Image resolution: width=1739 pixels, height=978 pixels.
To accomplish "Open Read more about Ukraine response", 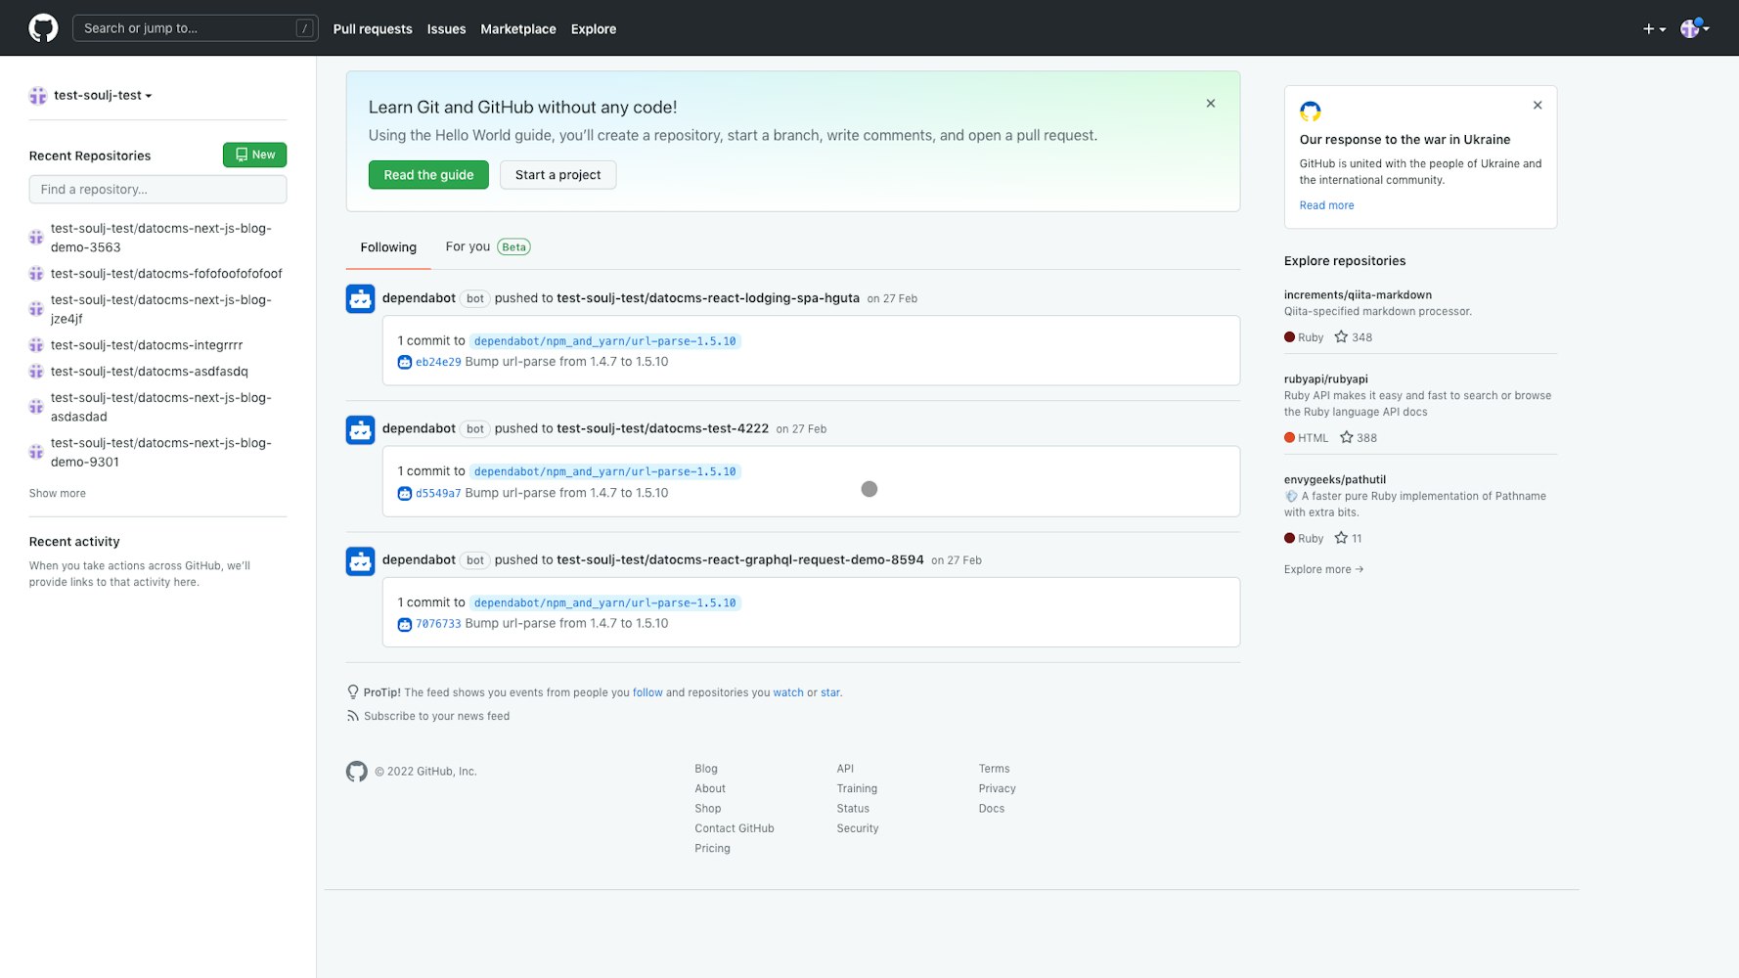I will [x=1326, y=205].
